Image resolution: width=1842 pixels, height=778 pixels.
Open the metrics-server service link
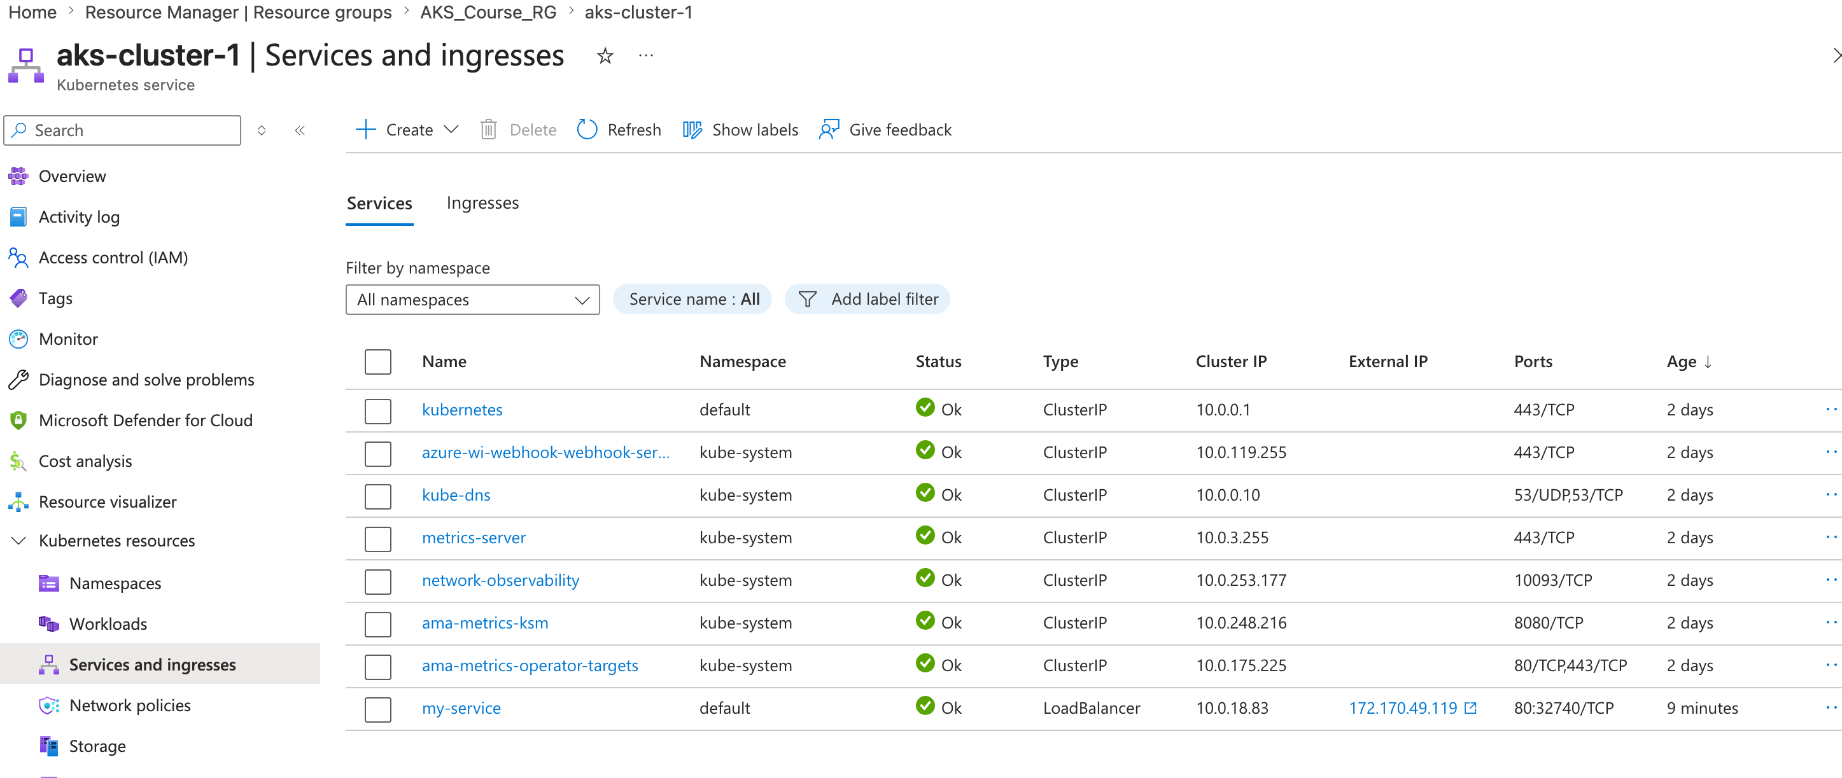(x=474, y=538)
